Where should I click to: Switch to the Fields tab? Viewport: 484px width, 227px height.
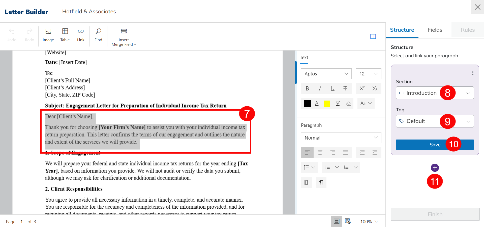[x=435, y=30]
